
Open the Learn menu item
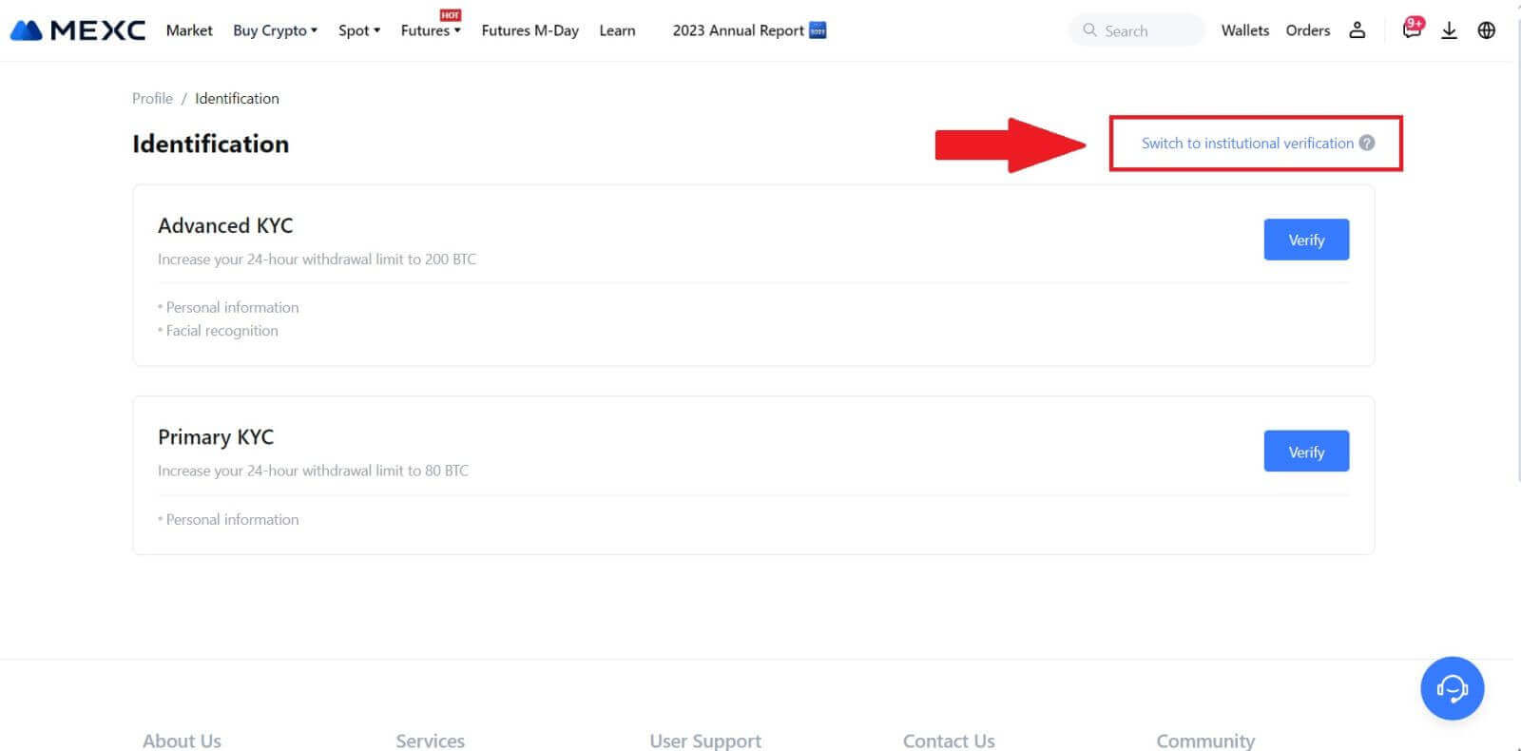pyautogui.click(x=617, y=30)
